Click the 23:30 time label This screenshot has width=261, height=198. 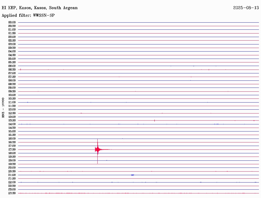[12, 193]
